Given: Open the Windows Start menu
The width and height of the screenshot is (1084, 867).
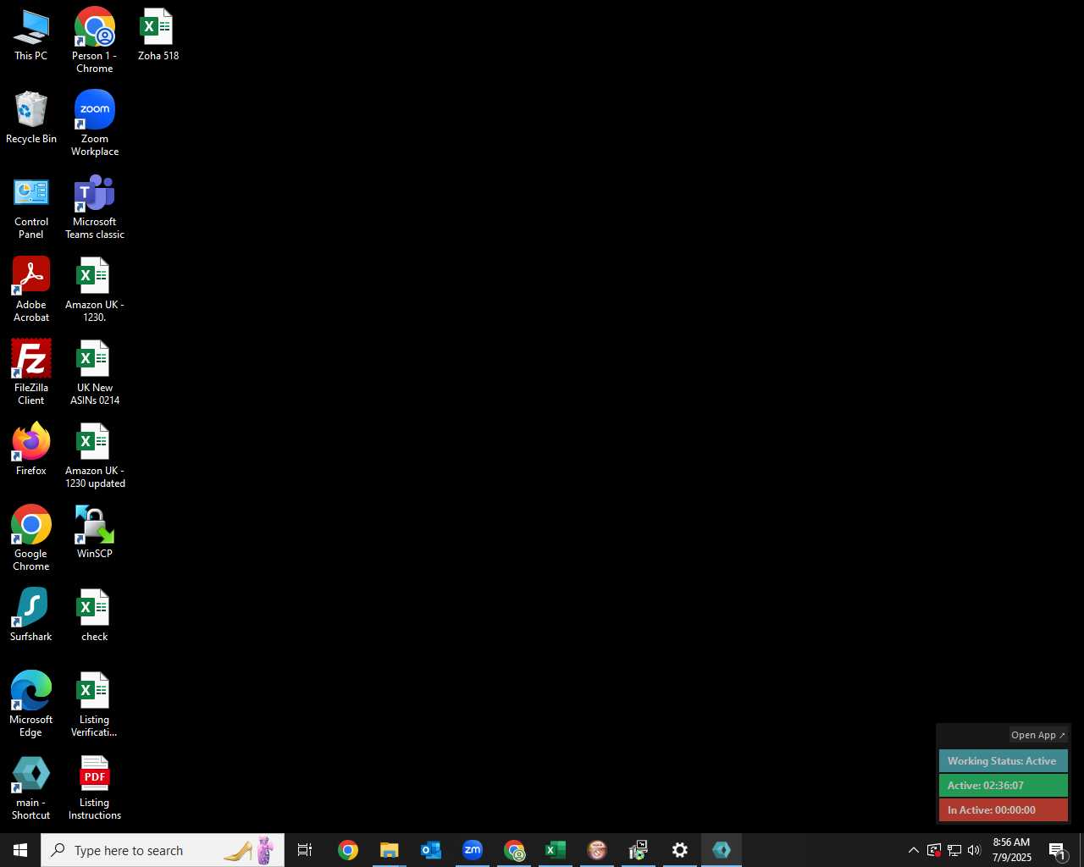Looking at the screenshot, I should coord(20,850).
